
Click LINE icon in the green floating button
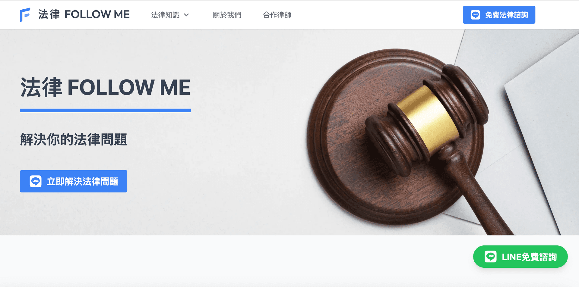coord(491,257)
